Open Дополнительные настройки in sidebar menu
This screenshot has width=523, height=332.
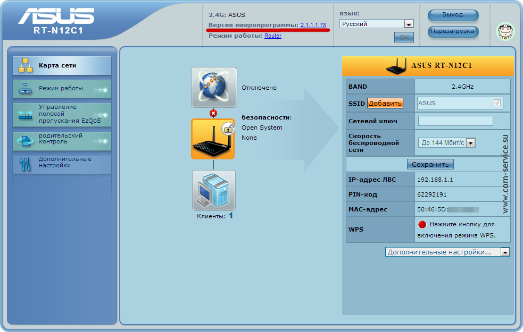click(x=62, y=164)
